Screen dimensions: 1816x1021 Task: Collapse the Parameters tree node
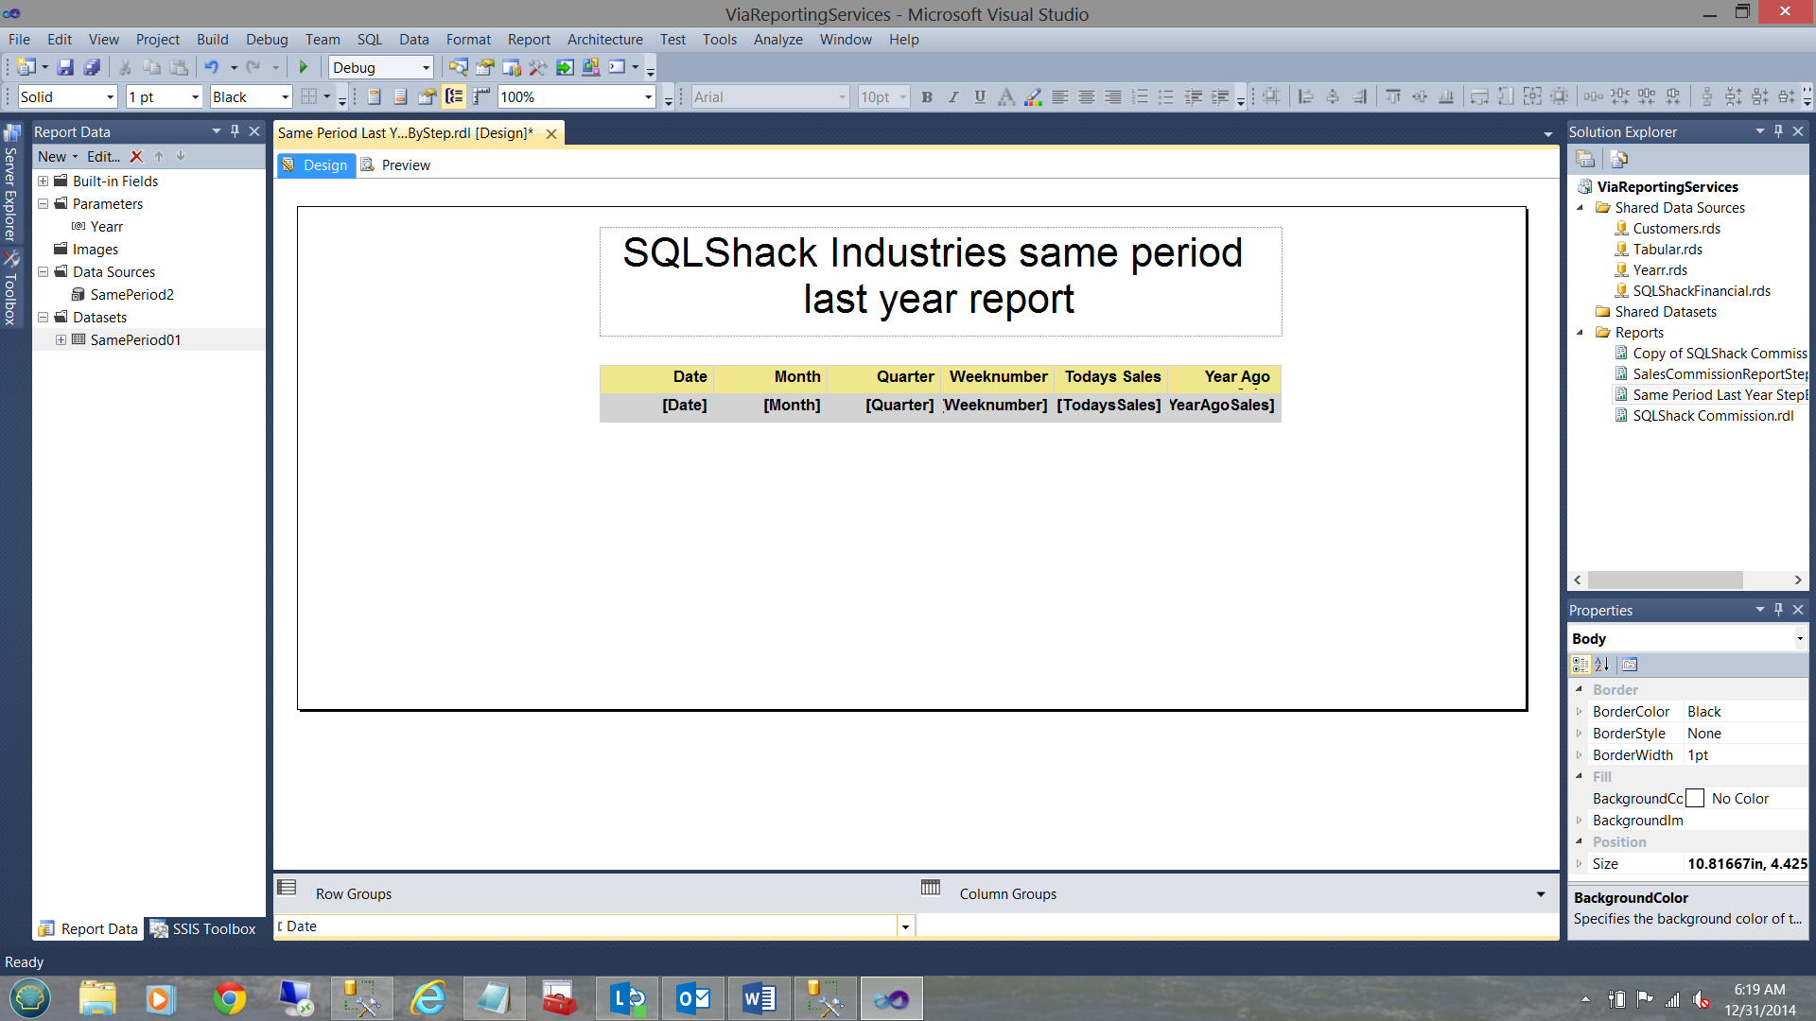(x=43, y=204)
